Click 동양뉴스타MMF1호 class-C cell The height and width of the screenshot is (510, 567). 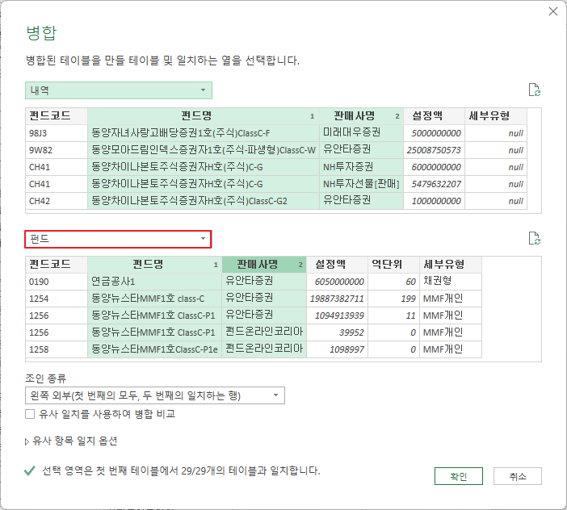[x=154, y=299]
